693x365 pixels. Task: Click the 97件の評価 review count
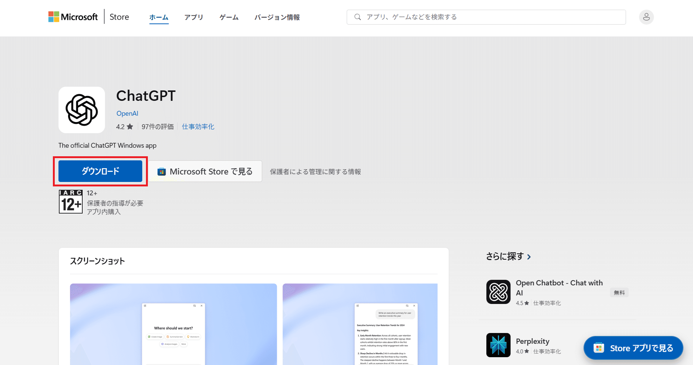tap(158, 127)
